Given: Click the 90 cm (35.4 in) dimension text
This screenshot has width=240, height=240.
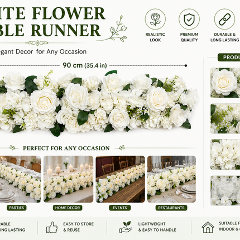Looking at the screenshot, I should pos(85,65).
